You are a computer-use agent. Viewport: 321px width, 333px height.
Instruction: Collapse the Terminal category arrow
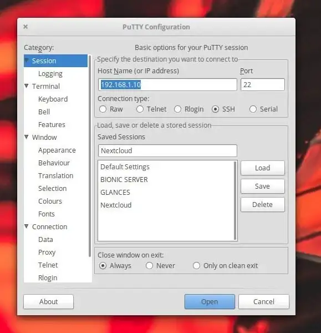pos(27,86)
